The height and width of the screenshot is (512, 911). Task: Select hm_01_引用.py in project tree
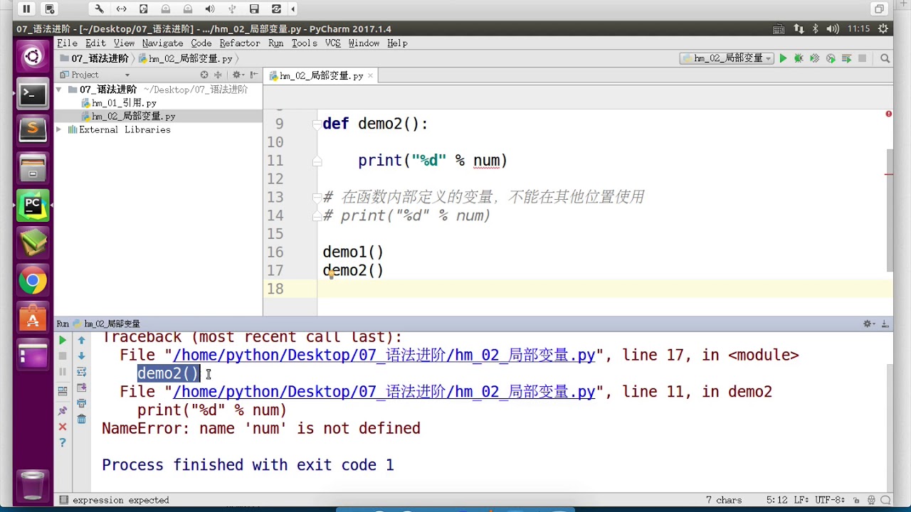(x=124, y=103)
